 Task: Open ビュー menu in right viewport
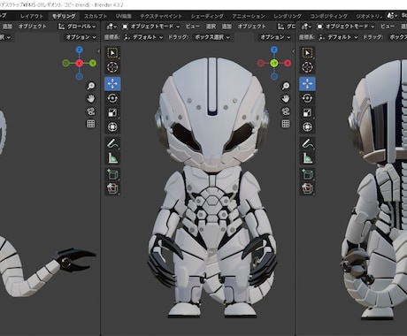(388, 27)
